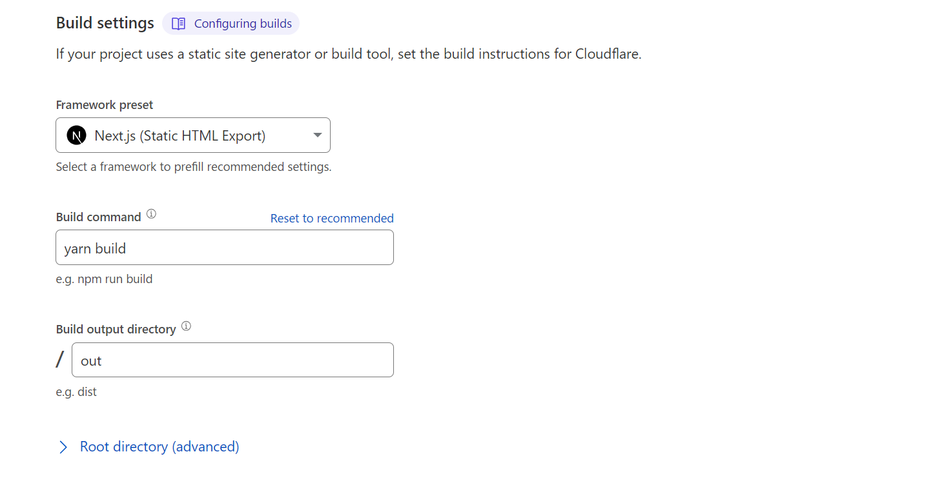Open the Configuring builds documentation link
This screenshot has width=926, height=483.
pos(243,24)
